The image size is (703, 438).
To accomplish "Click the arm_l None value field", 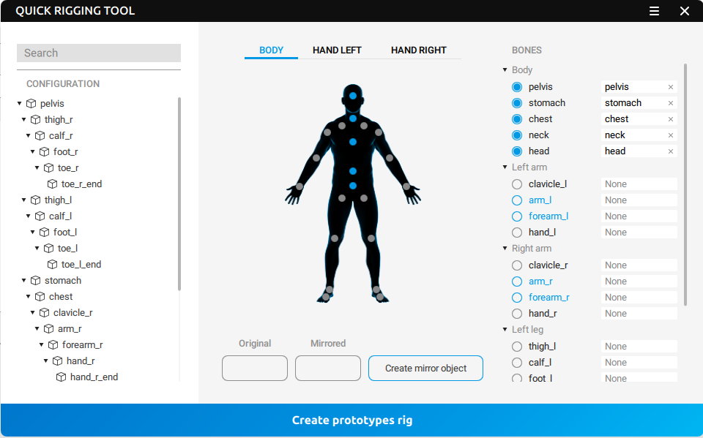I will 639,200.
